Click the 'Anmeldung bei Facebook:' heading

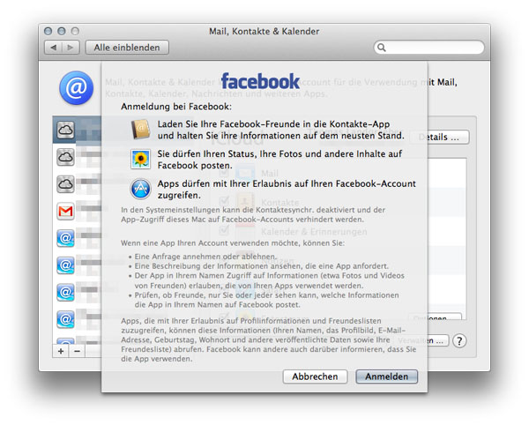coord(176,107)
